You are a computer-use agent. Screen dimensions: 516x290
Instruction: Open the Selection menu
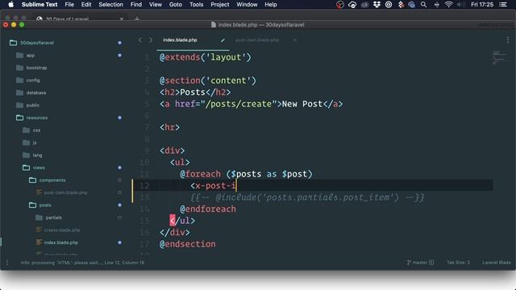[111, 4]
